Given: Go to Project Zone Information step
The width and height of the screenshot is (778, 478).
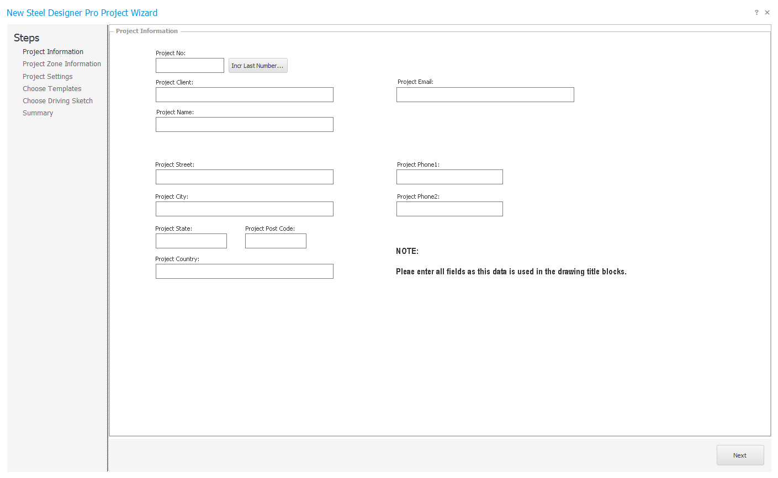Looking at the screenshot, I should coord(62,64).
